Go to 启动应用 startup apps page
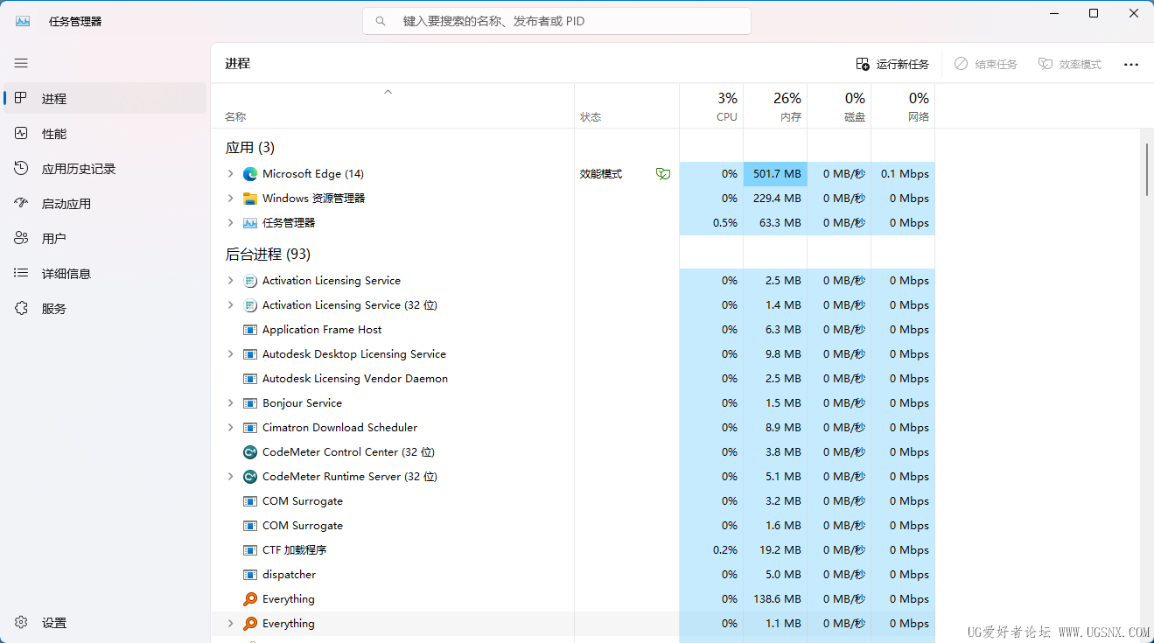 pyautogui.click(x=66, y=204)
